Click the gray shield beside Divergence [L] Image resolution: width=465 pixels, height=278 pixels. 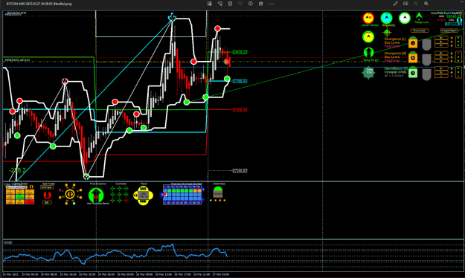click(426, 45)
